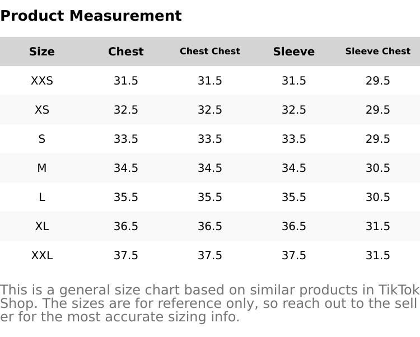Screen dimensions: 420x337
Task: Click the 29.5 value in S row
Action: pos(378,139)
